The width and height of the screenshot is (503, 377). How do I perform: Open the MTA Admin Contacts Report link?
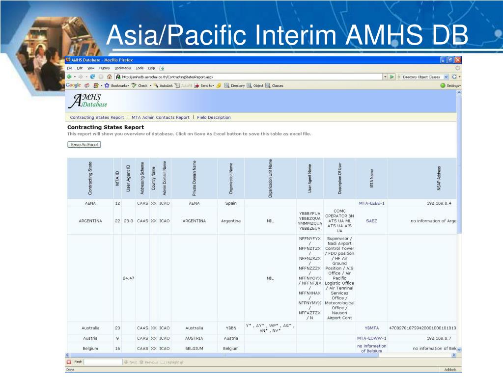pos(161,117)
